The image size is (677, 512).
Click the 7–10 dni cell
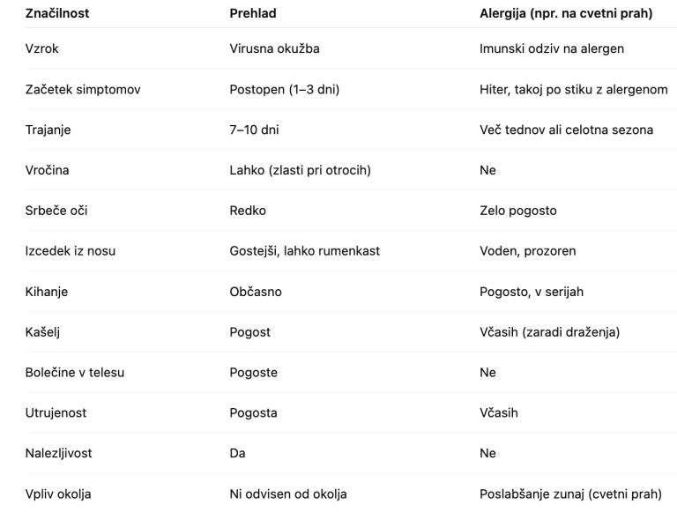point(255,130)
